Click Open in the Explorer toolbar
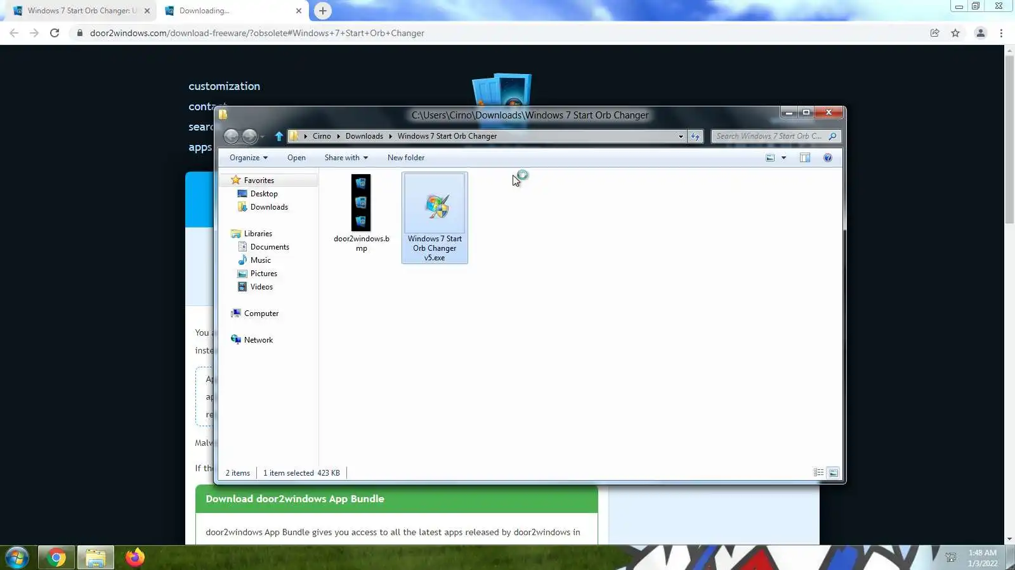 pos(296,158)
